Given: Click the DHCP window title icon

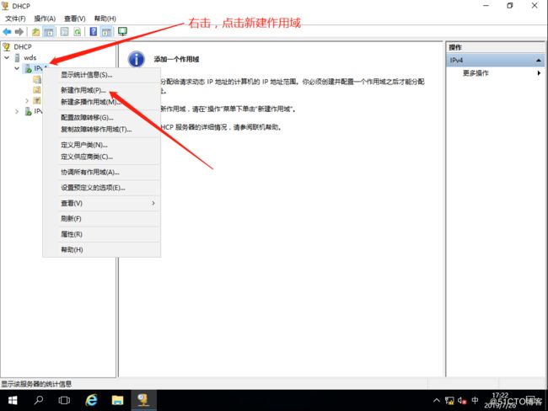Looking at the screenshot, I should pos(5,6).
